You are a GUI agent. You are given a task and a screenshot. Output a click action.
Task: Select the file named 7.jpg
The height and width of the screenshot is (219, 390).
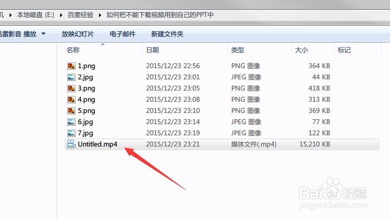85,133
